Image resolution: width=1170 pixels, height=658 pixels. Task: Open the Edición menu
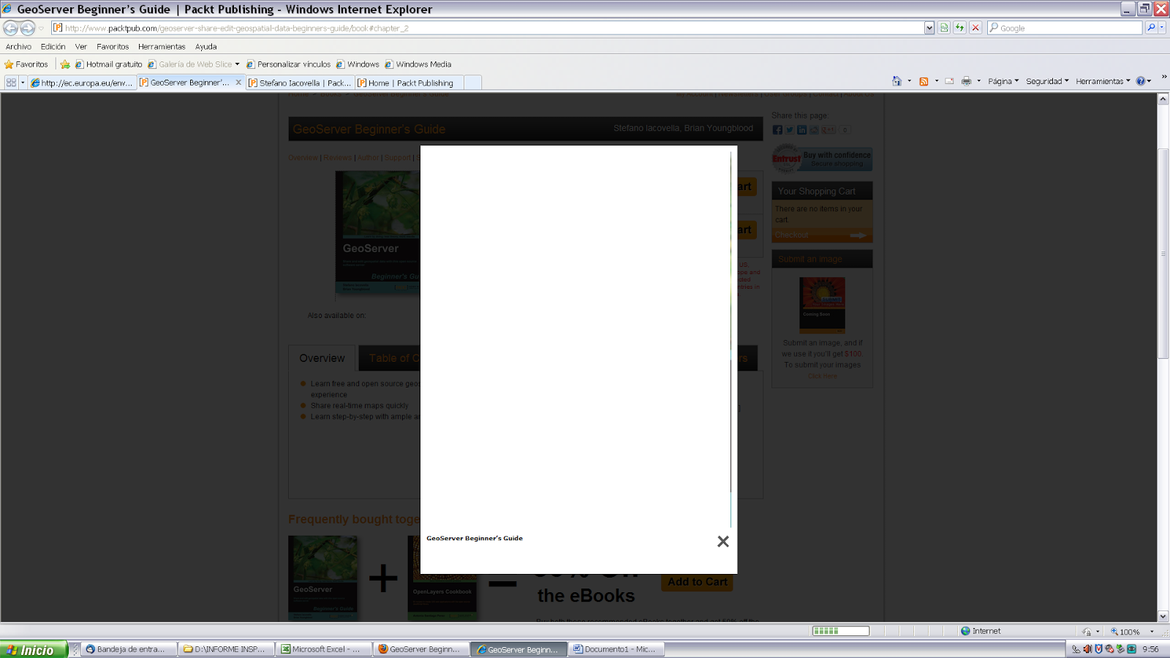(53, 46)
